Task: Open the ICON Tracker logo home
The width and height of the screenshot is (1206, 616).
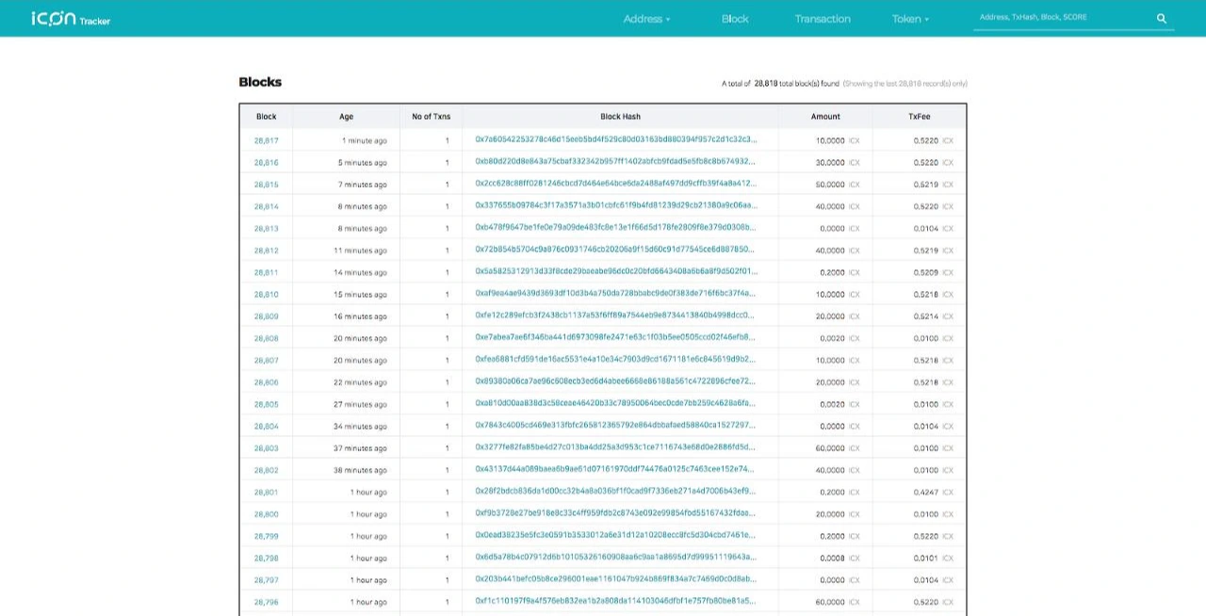Action: coord(71,18)
